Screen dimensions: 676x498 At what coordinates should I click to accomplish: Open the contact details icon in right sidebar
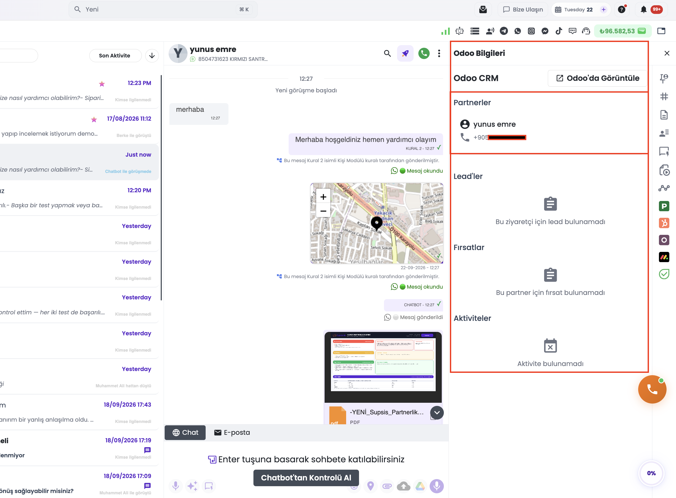[664, 133]
